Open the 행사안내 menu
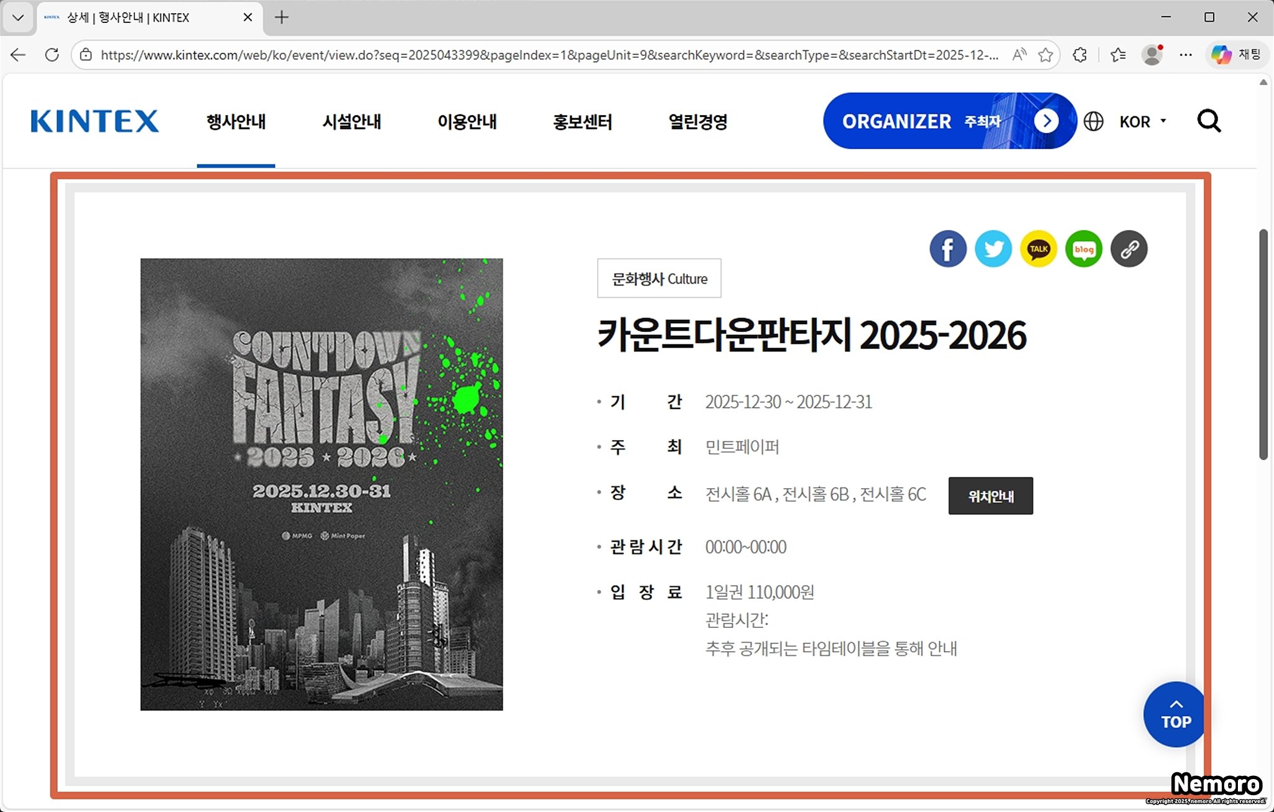The image size is (1274, 812). coord(236,121)
